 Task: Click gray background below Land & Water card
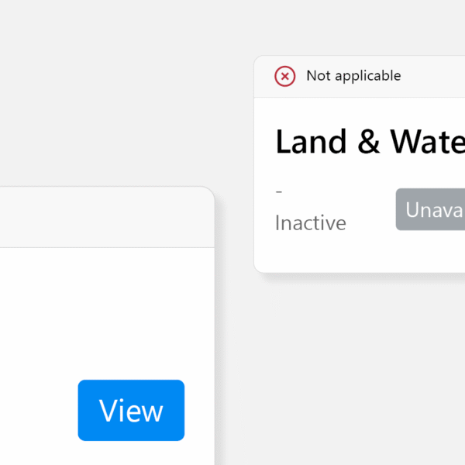(356, 349)
